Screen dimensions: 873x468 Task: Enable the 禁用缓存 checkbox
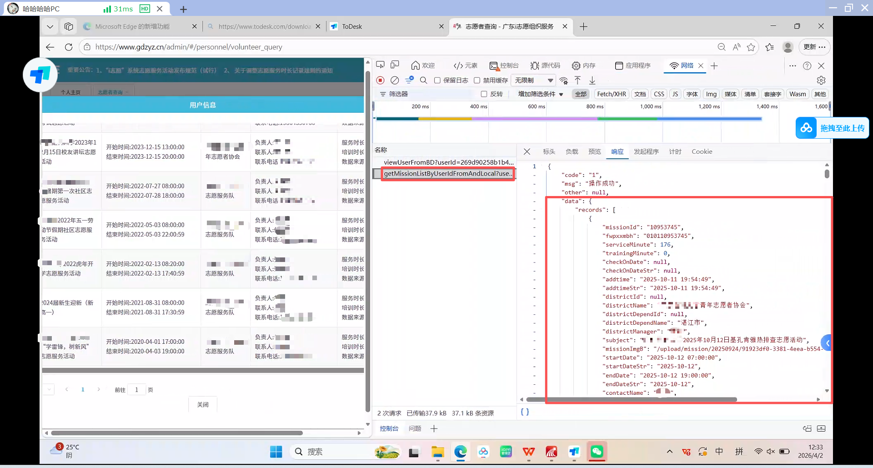[477, 81]
